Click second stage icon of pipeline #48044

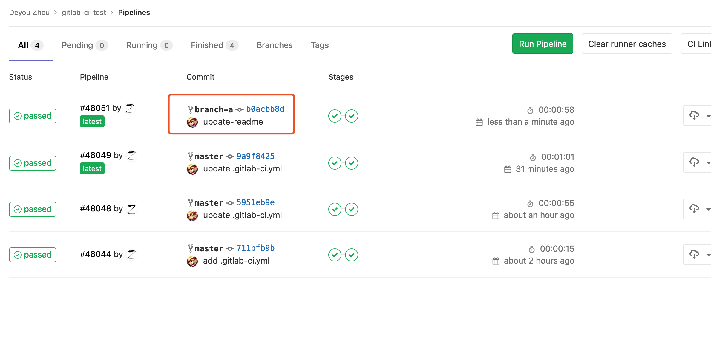pos(351,255)
